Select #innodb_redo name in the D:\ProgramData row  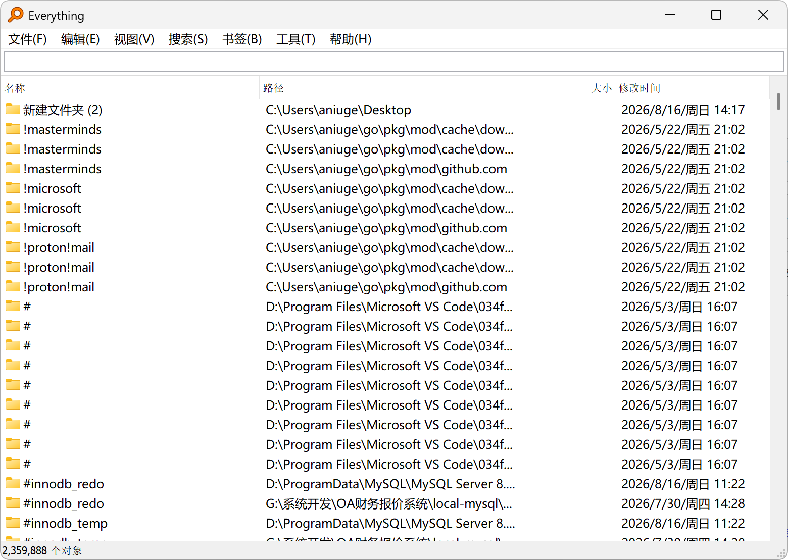pyautogui.click(x=64, y=484)
